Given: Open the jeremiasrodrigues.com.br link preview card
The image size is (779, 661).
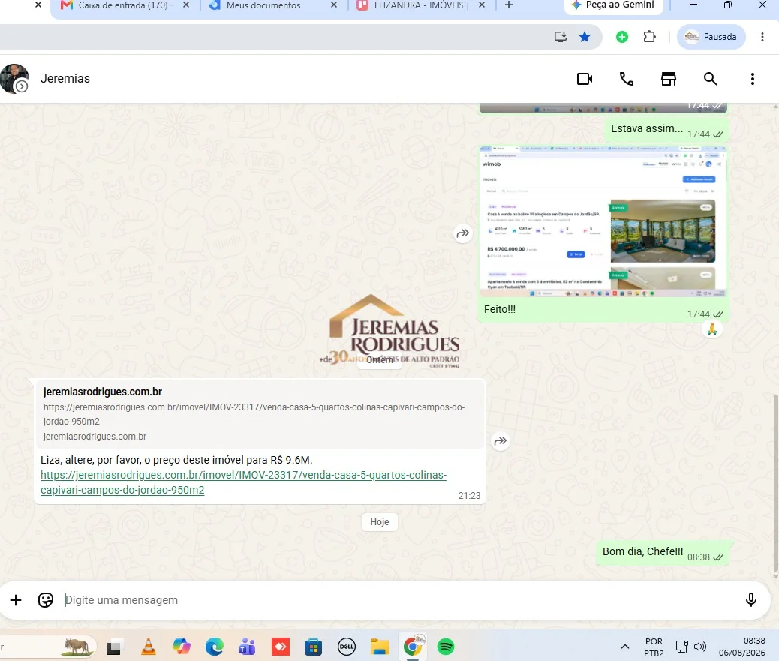Looking at the screenshot, I should (x=260, y=413).
